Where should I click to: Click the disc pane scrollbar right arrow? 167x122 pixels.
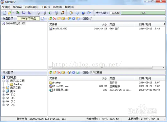[163, 68]
